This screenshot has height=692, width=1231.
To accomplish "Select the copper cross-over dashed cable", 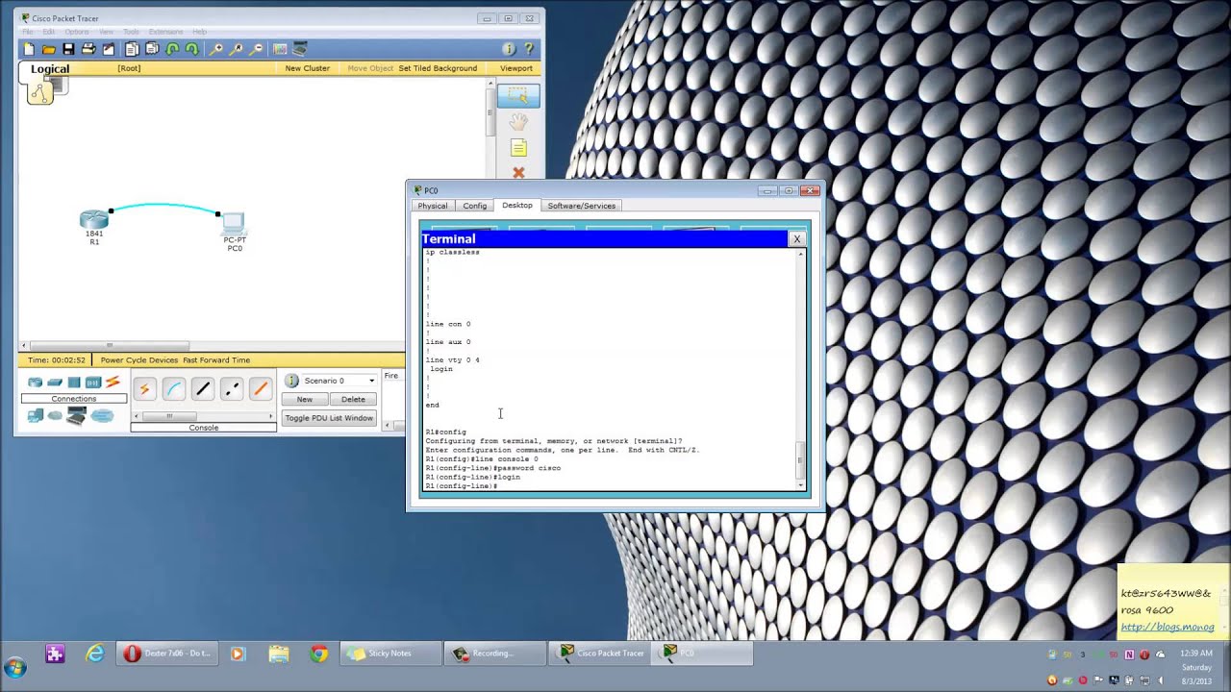I will tap(231, 389).
